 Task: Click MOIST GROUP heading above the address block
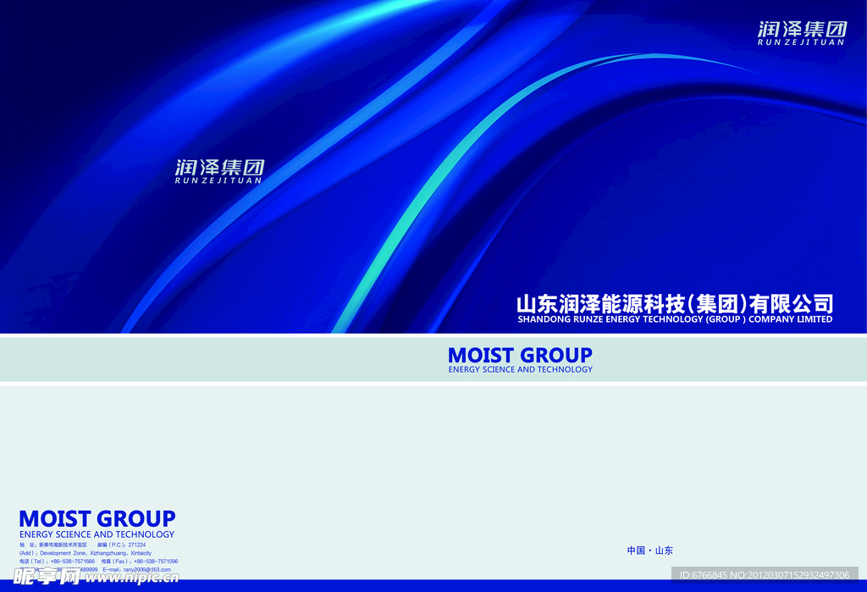(x=97, y=518)
